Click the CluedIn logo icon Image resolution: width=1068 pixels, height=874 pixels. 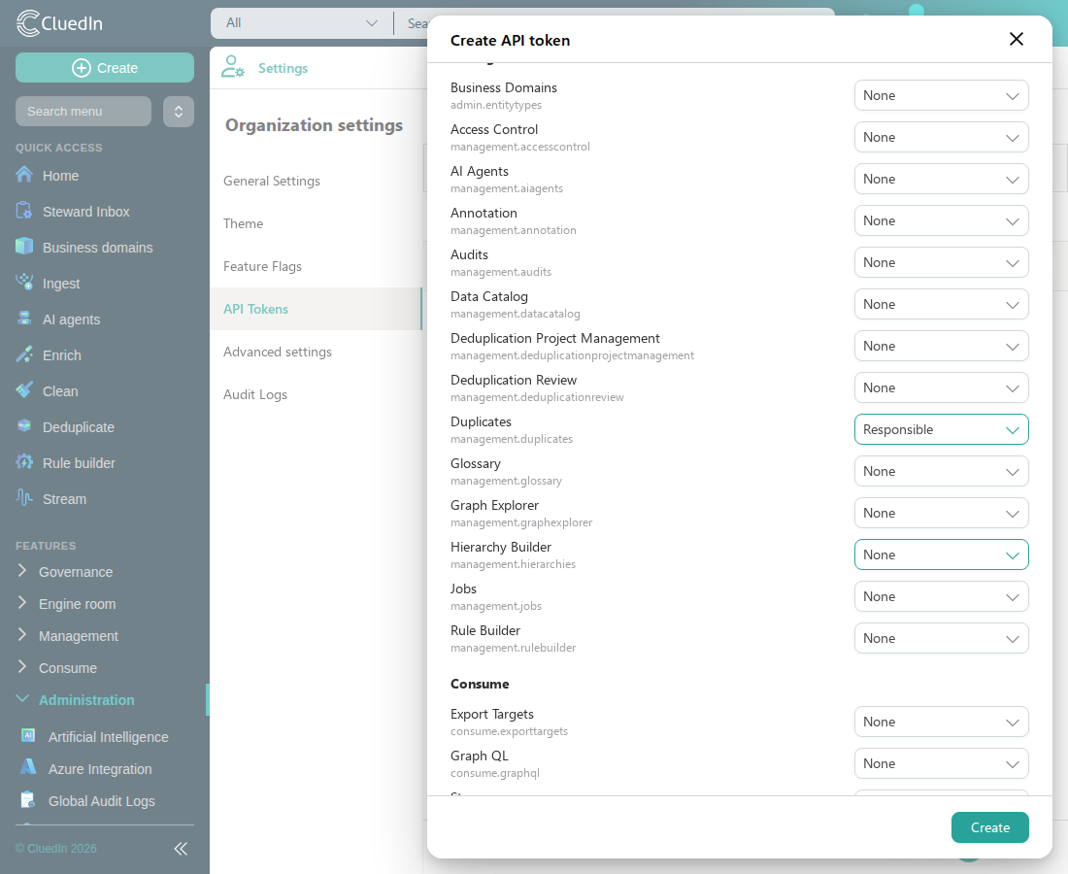28,23
